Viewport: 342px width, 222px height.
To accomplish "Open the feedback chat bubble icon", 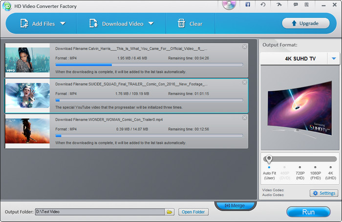I will tap(296, 4).
